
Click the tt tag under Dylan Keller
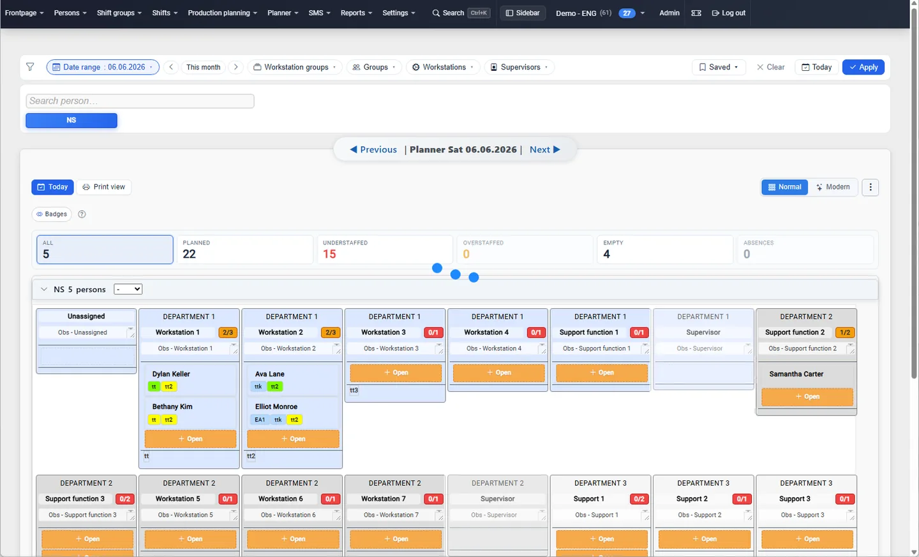(154, 387)
